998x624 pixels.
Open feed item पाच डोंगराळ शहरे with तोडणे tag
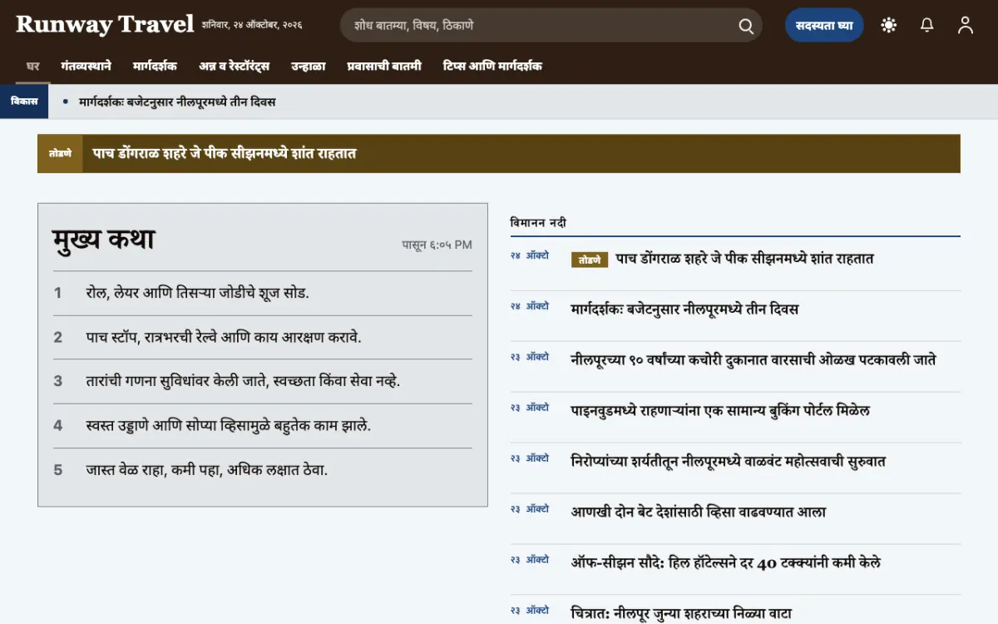(x=744, y=259)
